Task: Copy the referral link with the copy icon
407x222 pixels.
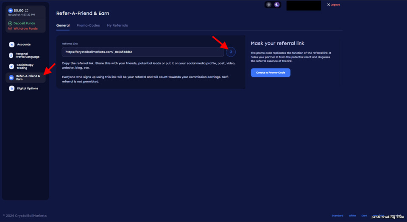Action: [x=231, y=52]
